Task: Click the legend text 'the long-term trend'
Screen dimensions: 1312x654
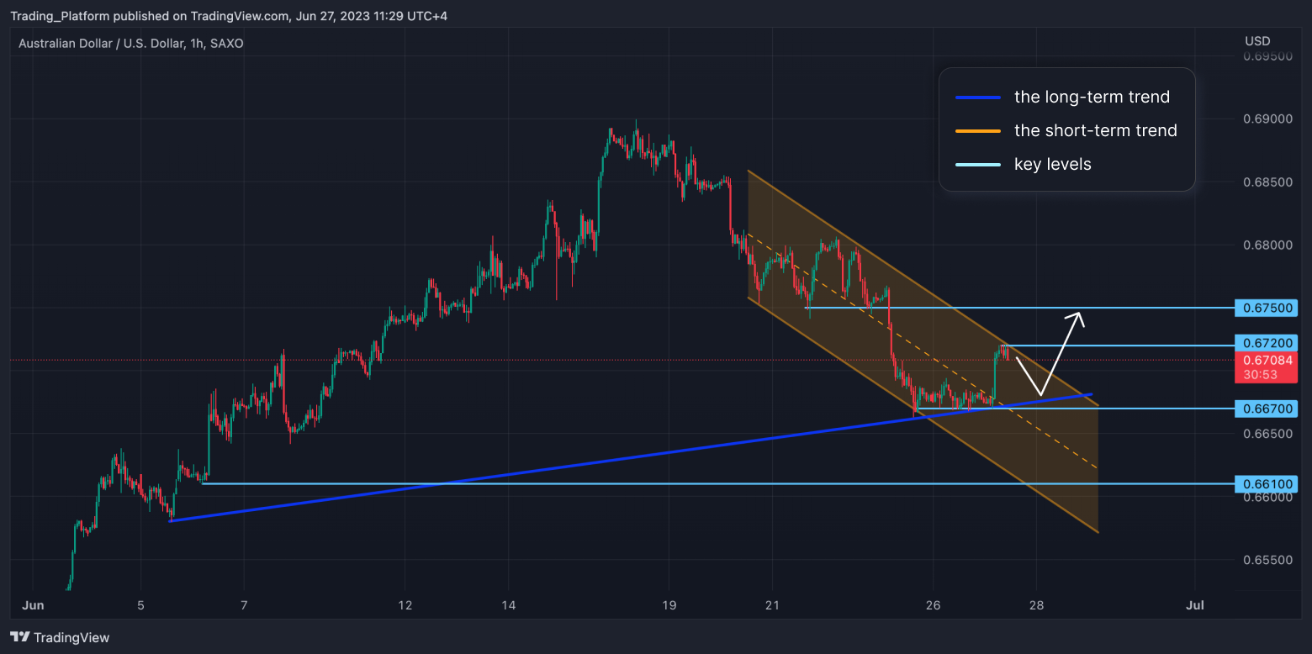Action: pos(1092,97)
